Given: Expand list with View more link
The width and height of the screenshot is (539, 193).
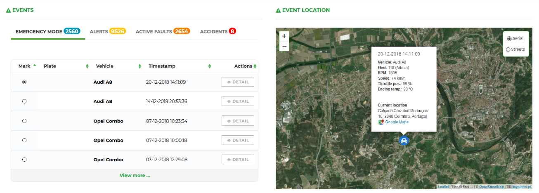Looking at the screenshot, I should click(x=135, y=175).
